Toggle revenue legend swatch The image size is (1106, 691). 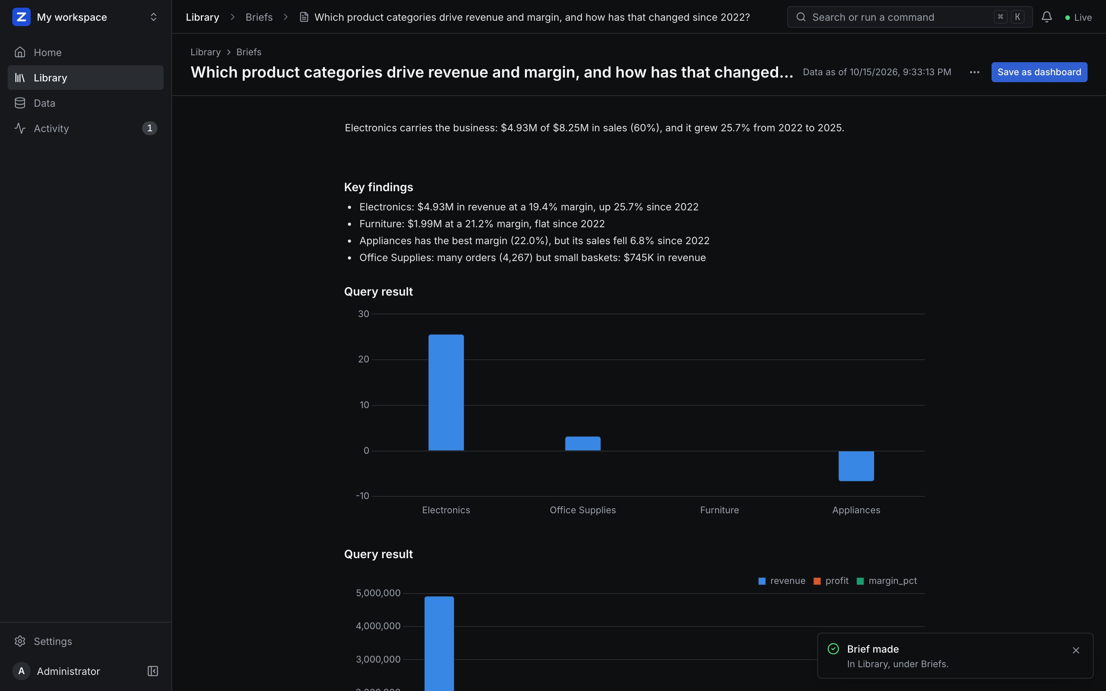point(762,581)
